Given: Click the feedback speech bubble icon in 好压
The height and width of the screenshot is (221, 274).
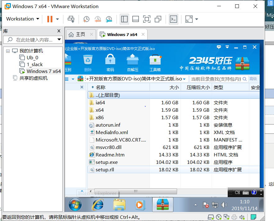Looking at the screenshot, I should 219,47.
